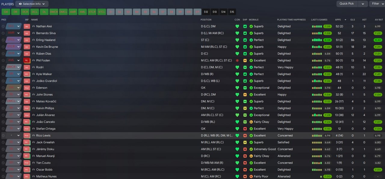Click Jack Grealish's sharpness icon
The height and width of the screenshot is (179, 385).
pos(245,142)
